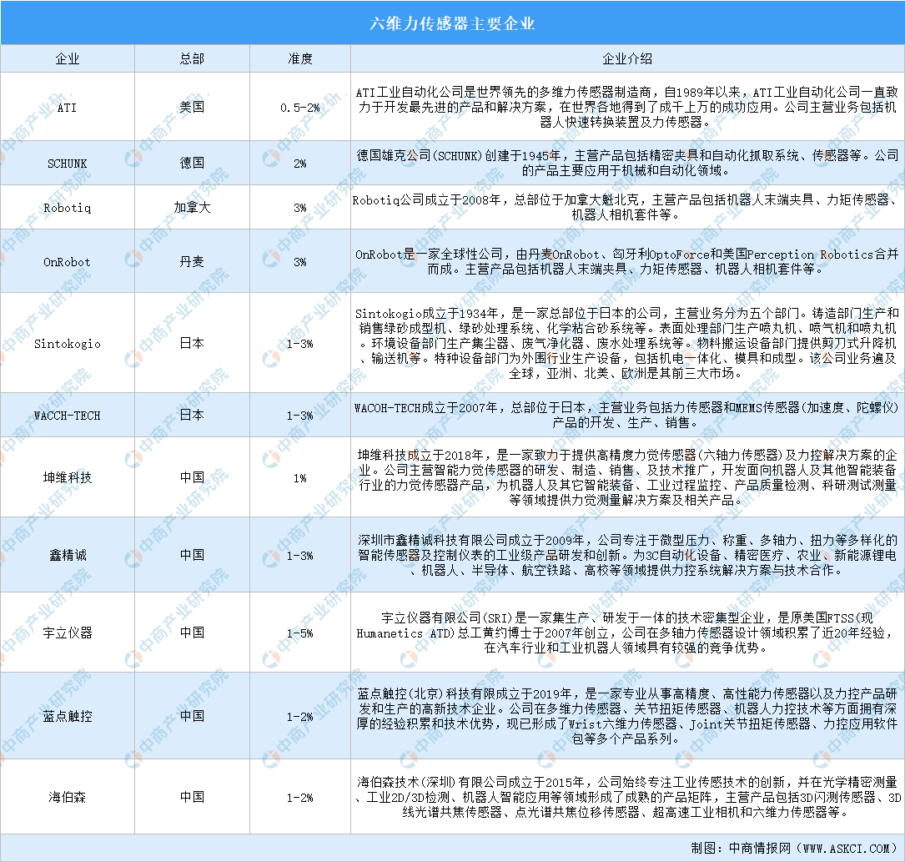
Task: Click the 坤维科技 company name cell
Action: coord(68,477)
